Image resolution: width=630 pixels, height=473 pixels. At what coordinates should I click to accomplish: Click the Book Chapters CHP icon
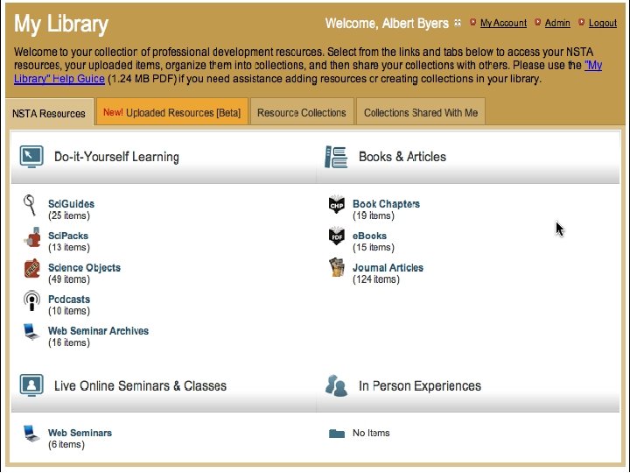tap(337, 204)
